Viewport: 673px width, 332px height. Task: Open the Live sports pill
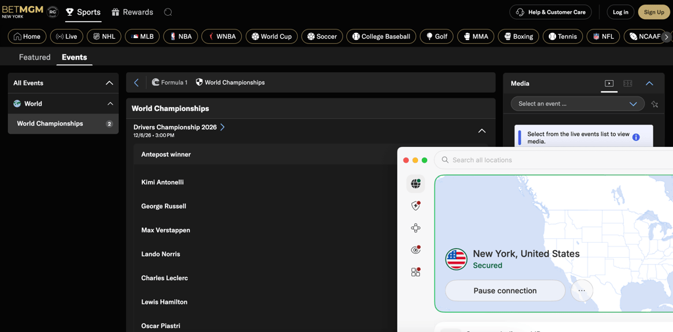[66, 36]
